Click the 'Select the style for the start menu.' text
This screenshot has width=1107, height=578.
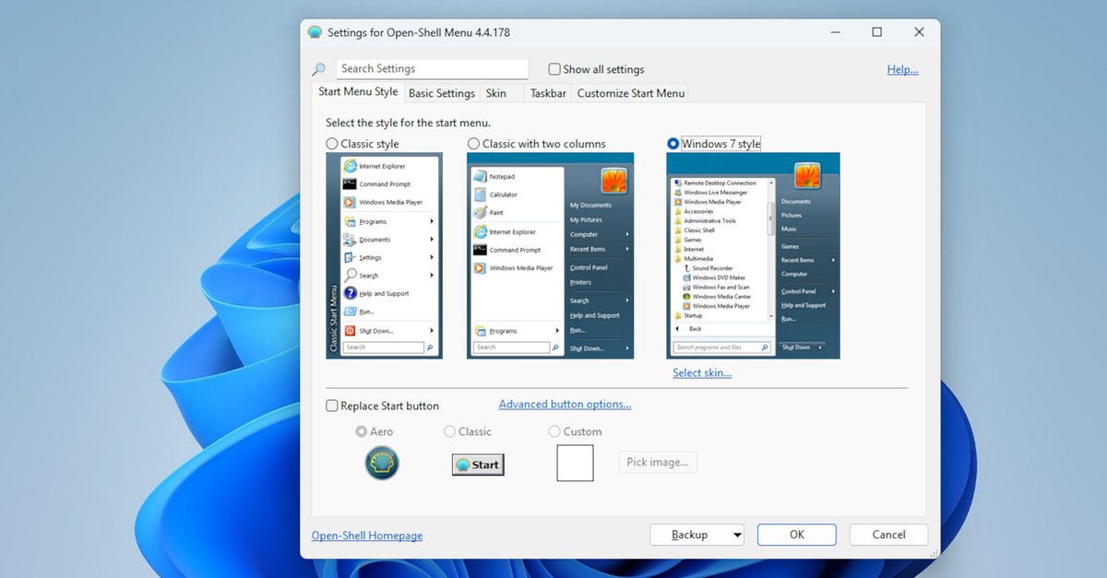point(409,123)
